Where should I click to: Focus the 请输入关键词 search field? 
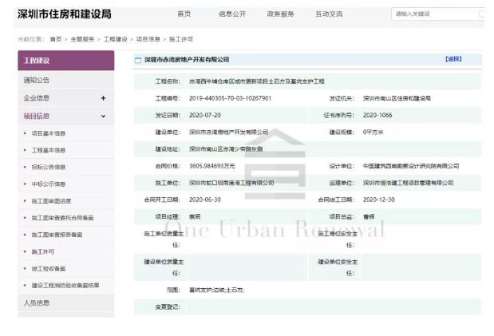point(438,14)
